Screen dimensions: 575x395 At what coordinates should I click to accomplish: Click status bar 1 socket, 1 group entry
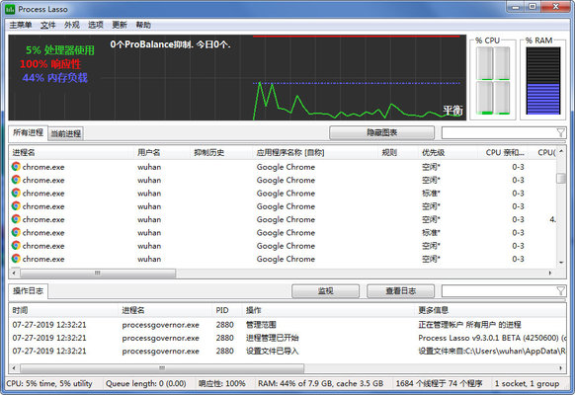point(527,383)
